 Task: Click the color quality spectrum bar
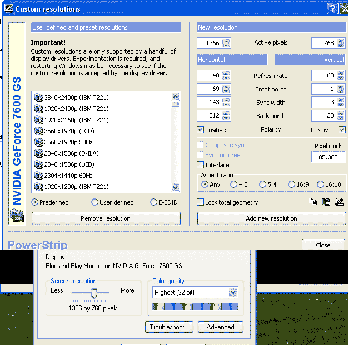(x=195, y=307)
